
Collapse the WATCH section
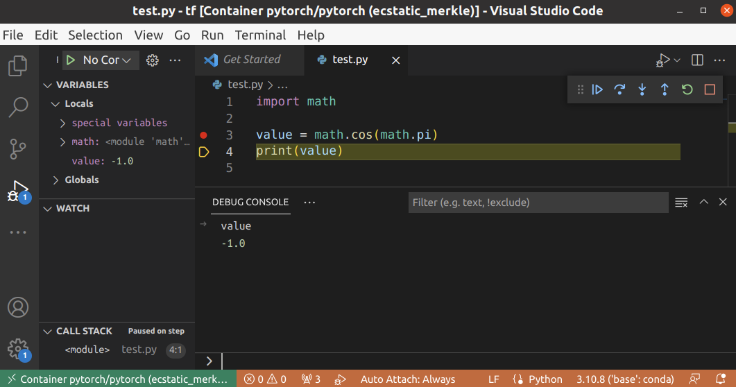[x=47, y=208]
